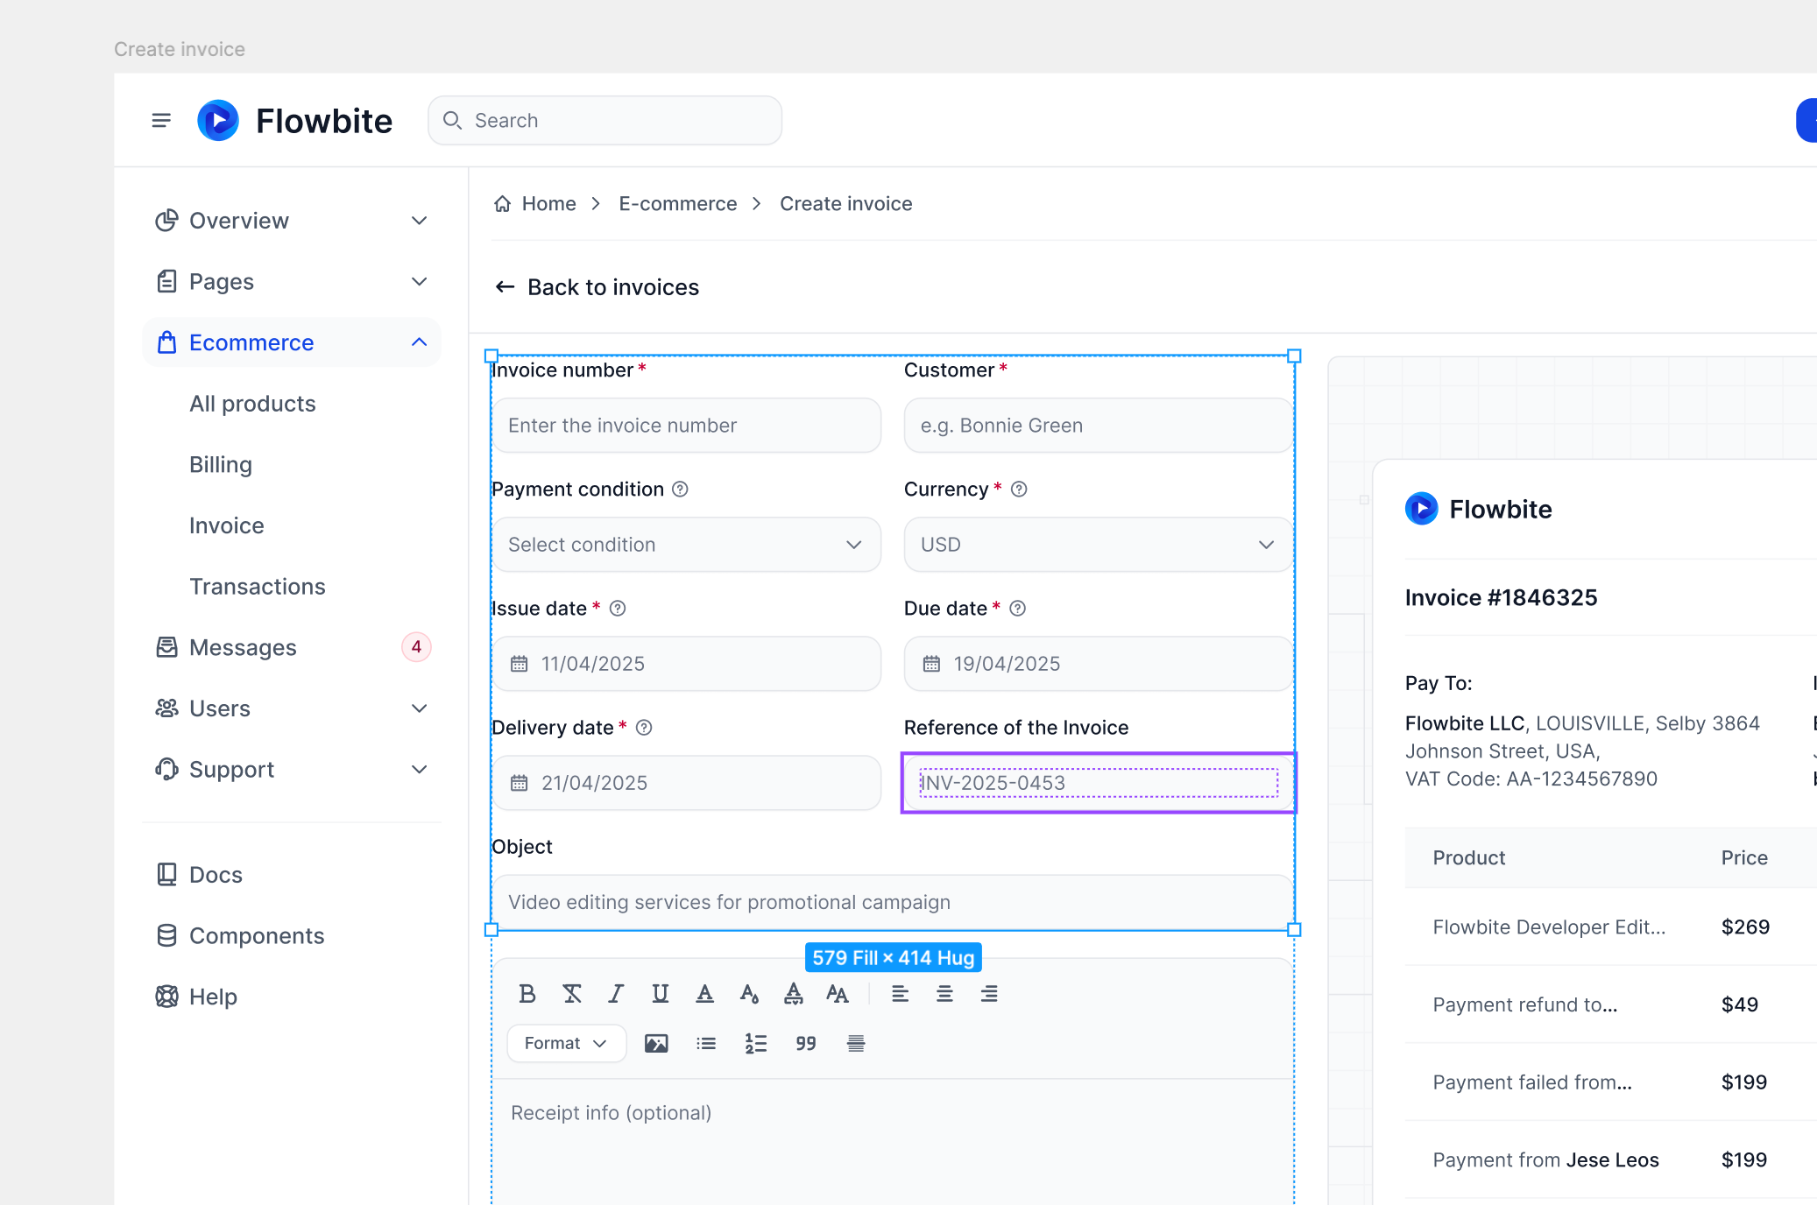Open Components in sidebar

(291, 935)
